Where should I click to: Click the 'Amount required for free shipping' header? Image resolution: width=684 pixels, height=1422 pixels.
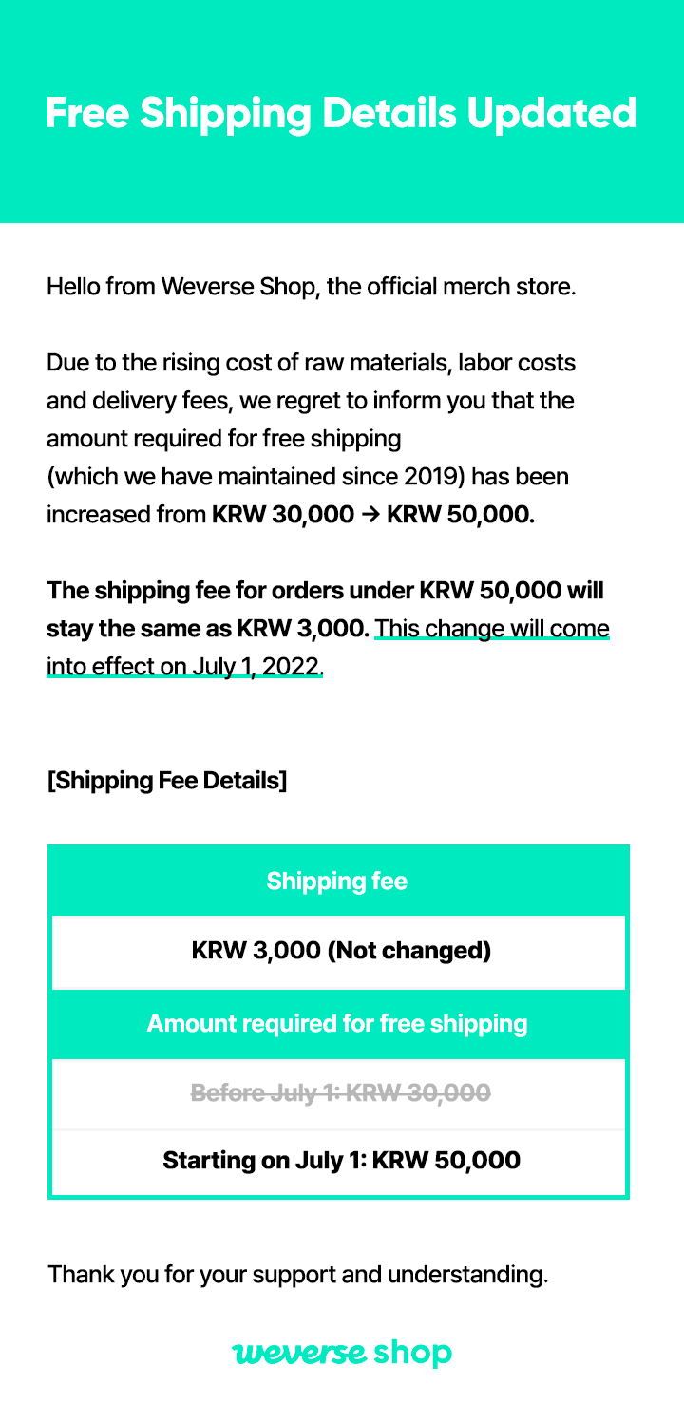pyautogui.click(x=337, y=1024)
